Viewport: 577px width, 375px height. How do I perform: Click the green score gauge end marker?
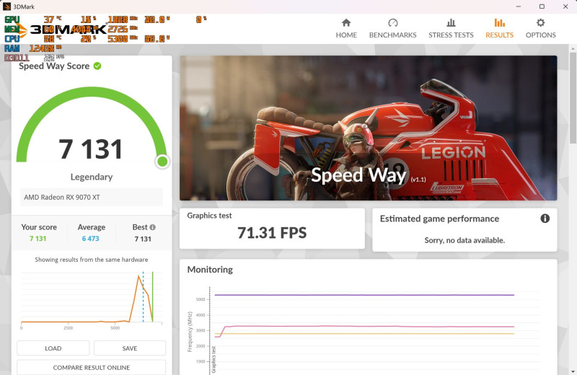162,162
